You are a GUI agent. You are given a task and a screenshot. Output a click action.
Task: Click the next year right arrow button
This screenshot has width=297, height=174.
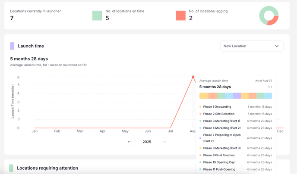tap(164, 142)
